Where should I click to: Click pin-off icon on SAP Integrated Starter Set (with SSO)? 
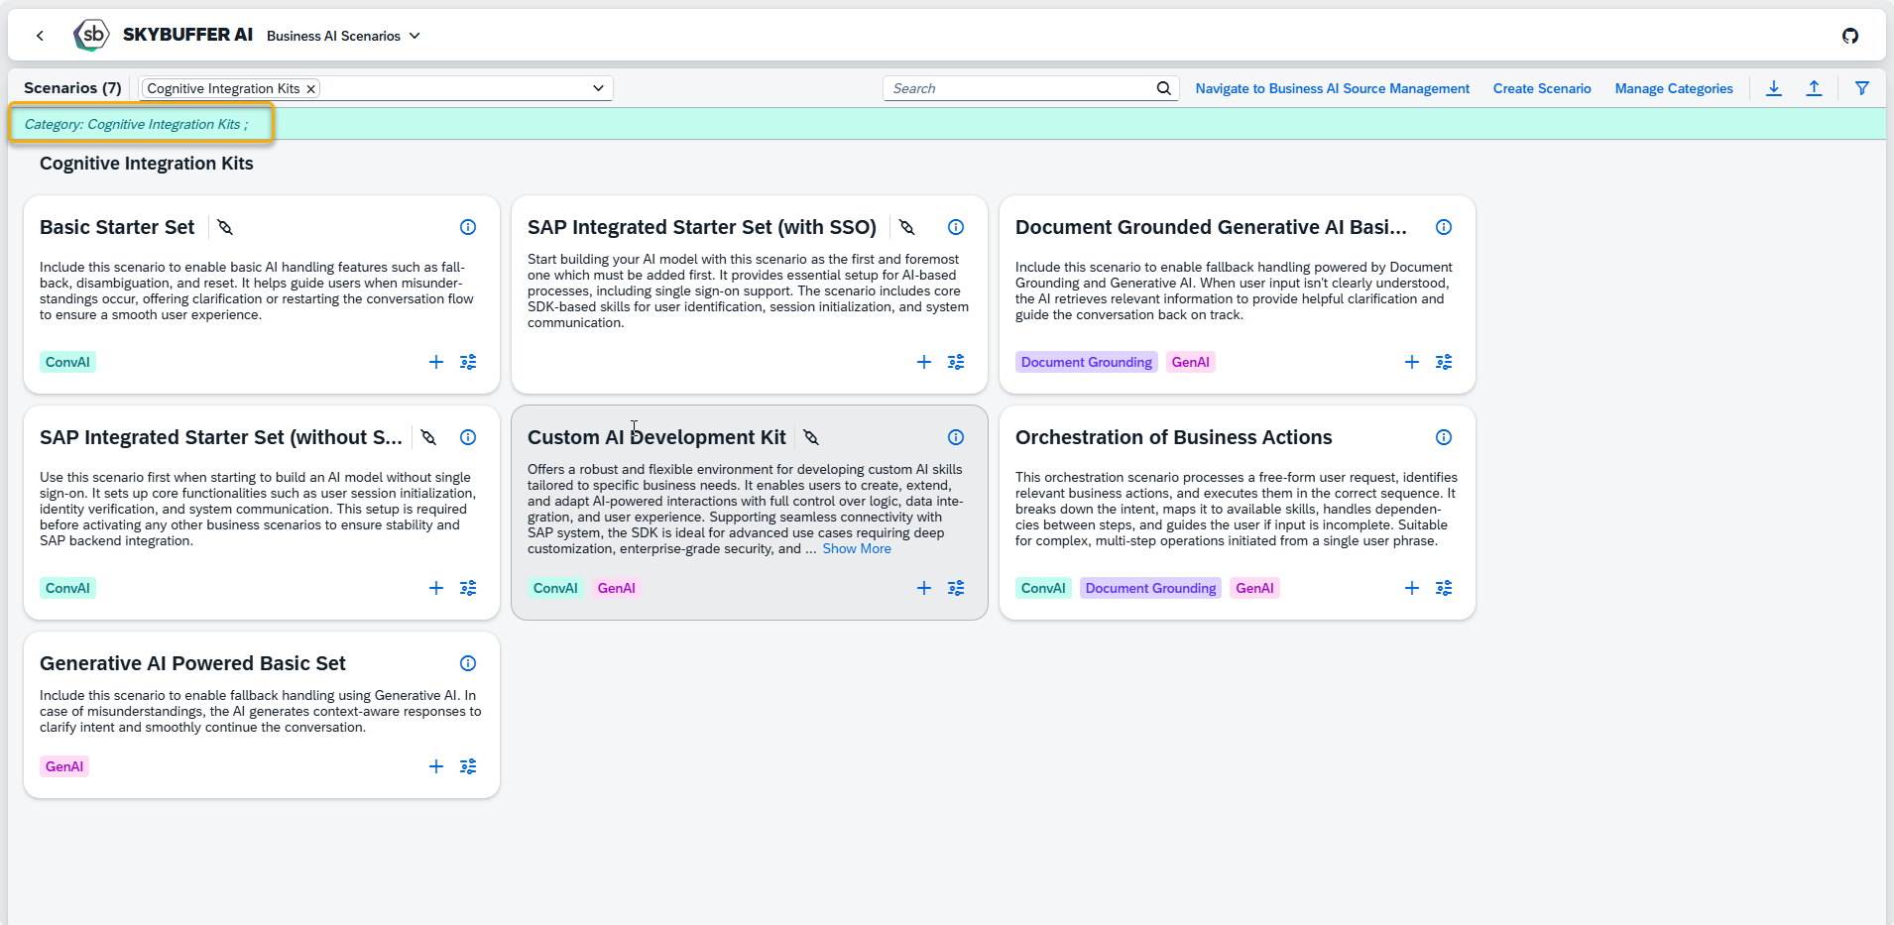point(906,227)
